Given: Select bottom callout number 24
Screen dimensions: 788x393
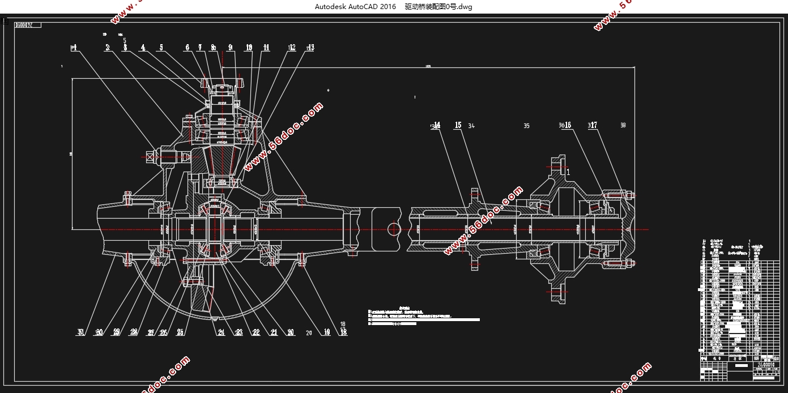Looking at the screenshot, I should 221,333.
